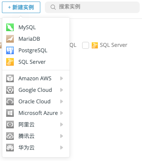
Task: Click the search magnifier icon
Action: pos(53,7)
